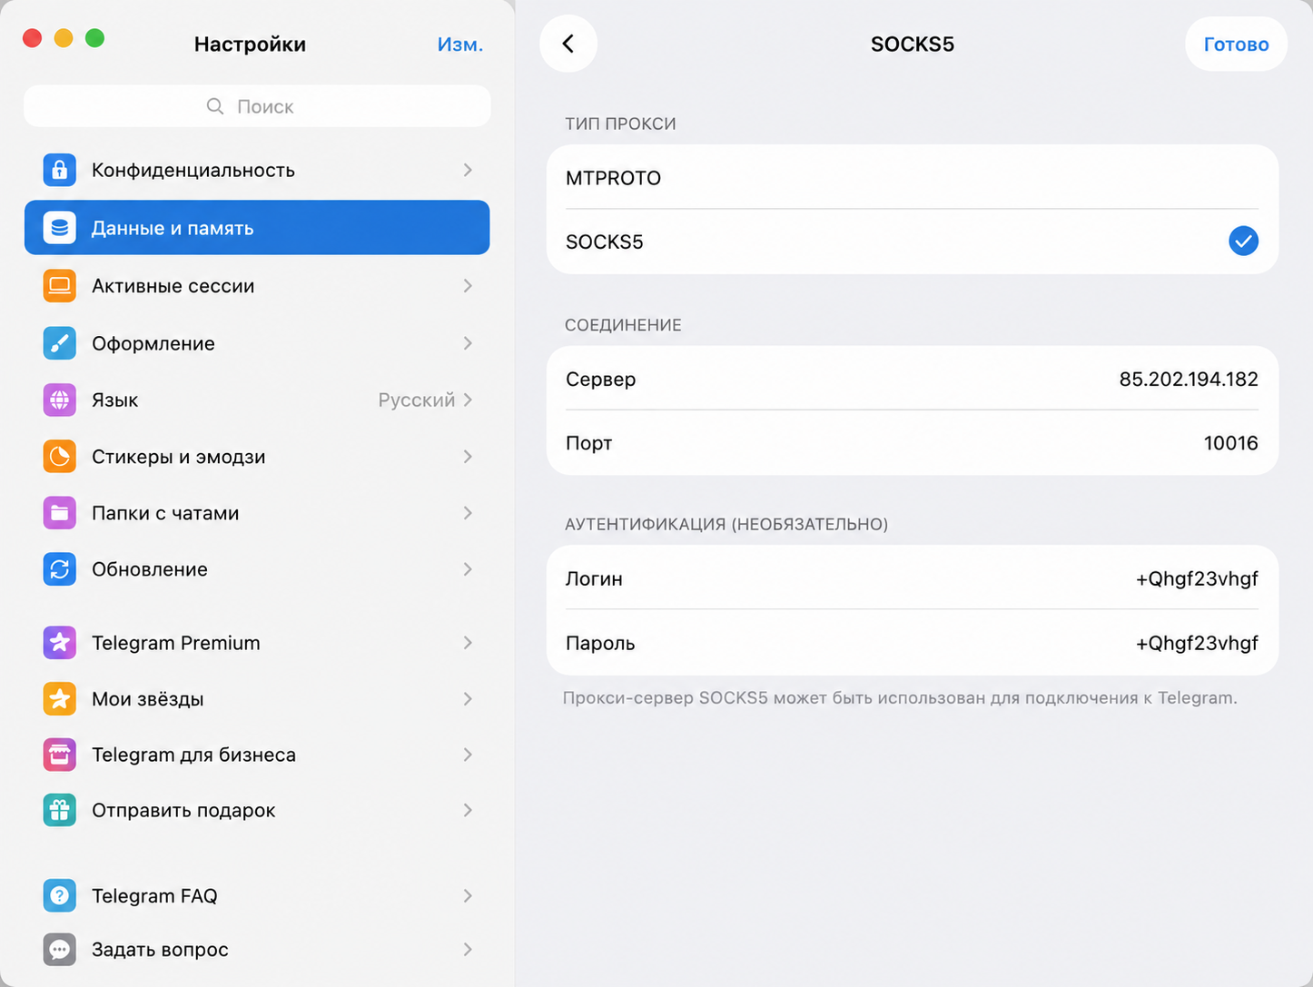
Task: Click the Telegram Premium star icon
Action: click(59, 643)
